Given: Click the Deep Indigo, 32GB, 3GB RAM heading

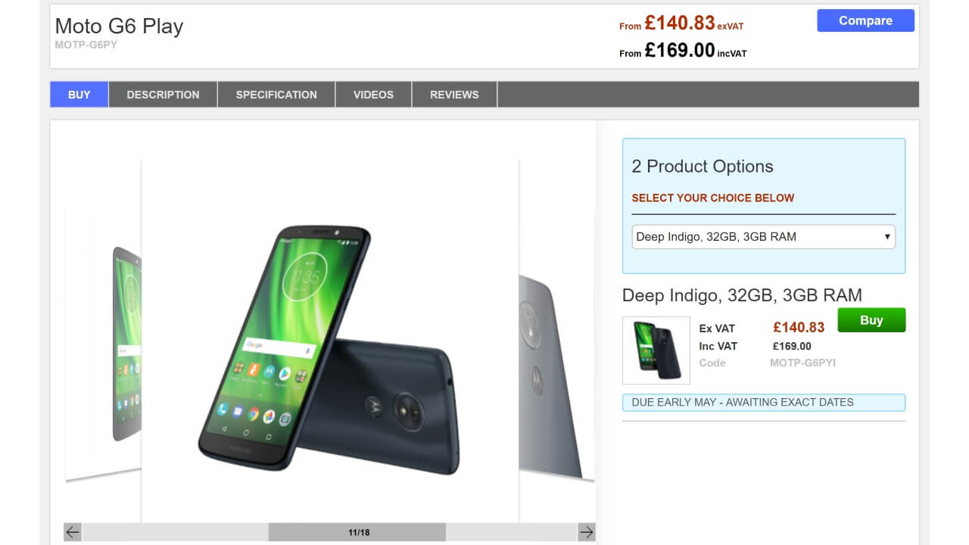Looking at the screenshot, I should (742, 295).
